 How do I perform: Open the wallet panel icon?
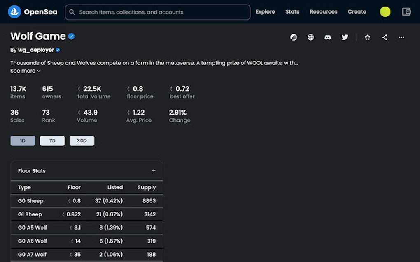[406, 12]
